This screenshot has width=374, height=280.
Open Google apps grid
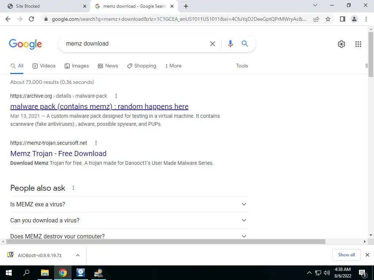(x=358, y=44)
